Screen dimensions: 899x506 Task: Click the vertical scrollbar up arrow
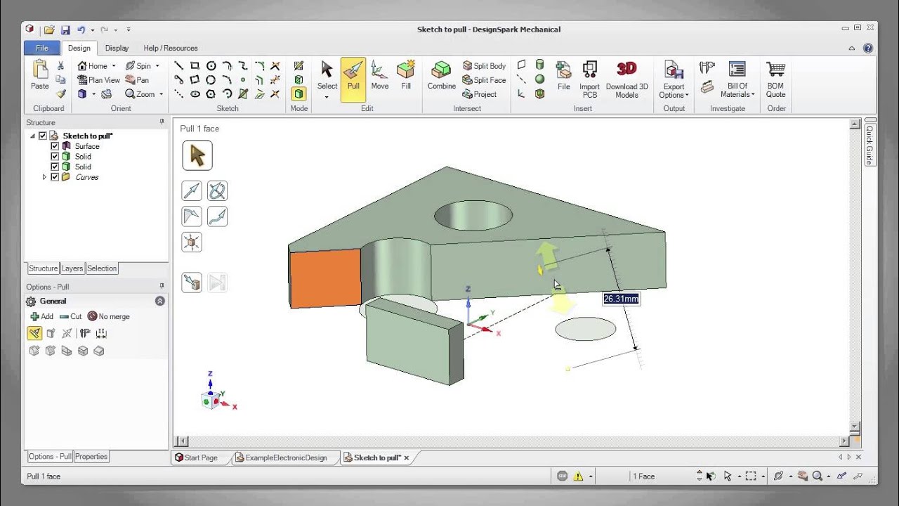tap(855, 124)
